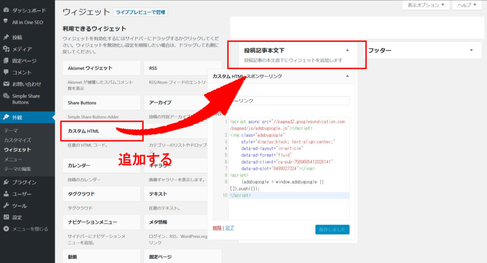Click the Comments speech bubble icon

(x=6, y=72)
